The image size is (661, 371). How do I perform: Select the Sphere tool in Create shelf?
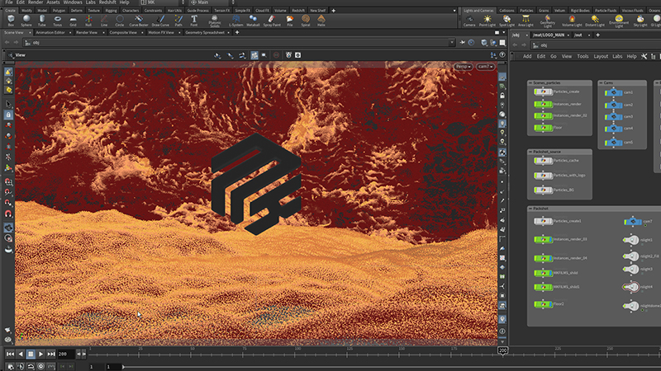[26, 20]
